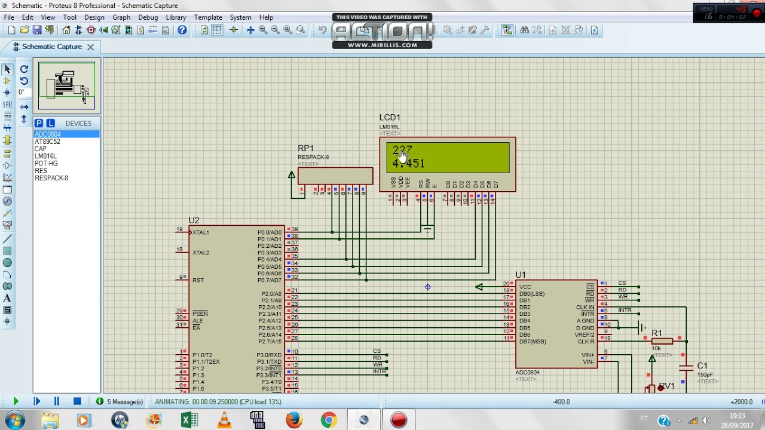Open VLC media player from the taskbar

[224, 420]
